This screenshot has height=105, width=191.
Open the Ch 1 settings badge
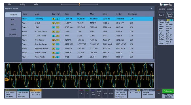(10, 93)
